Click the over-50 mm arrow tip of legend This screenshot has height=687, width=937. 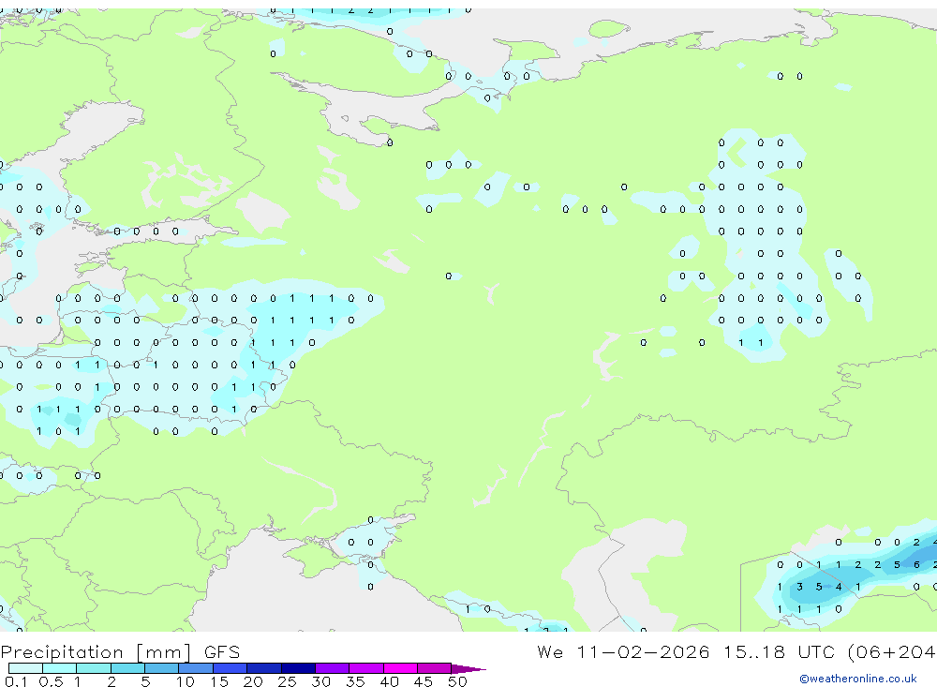[468, 669]
